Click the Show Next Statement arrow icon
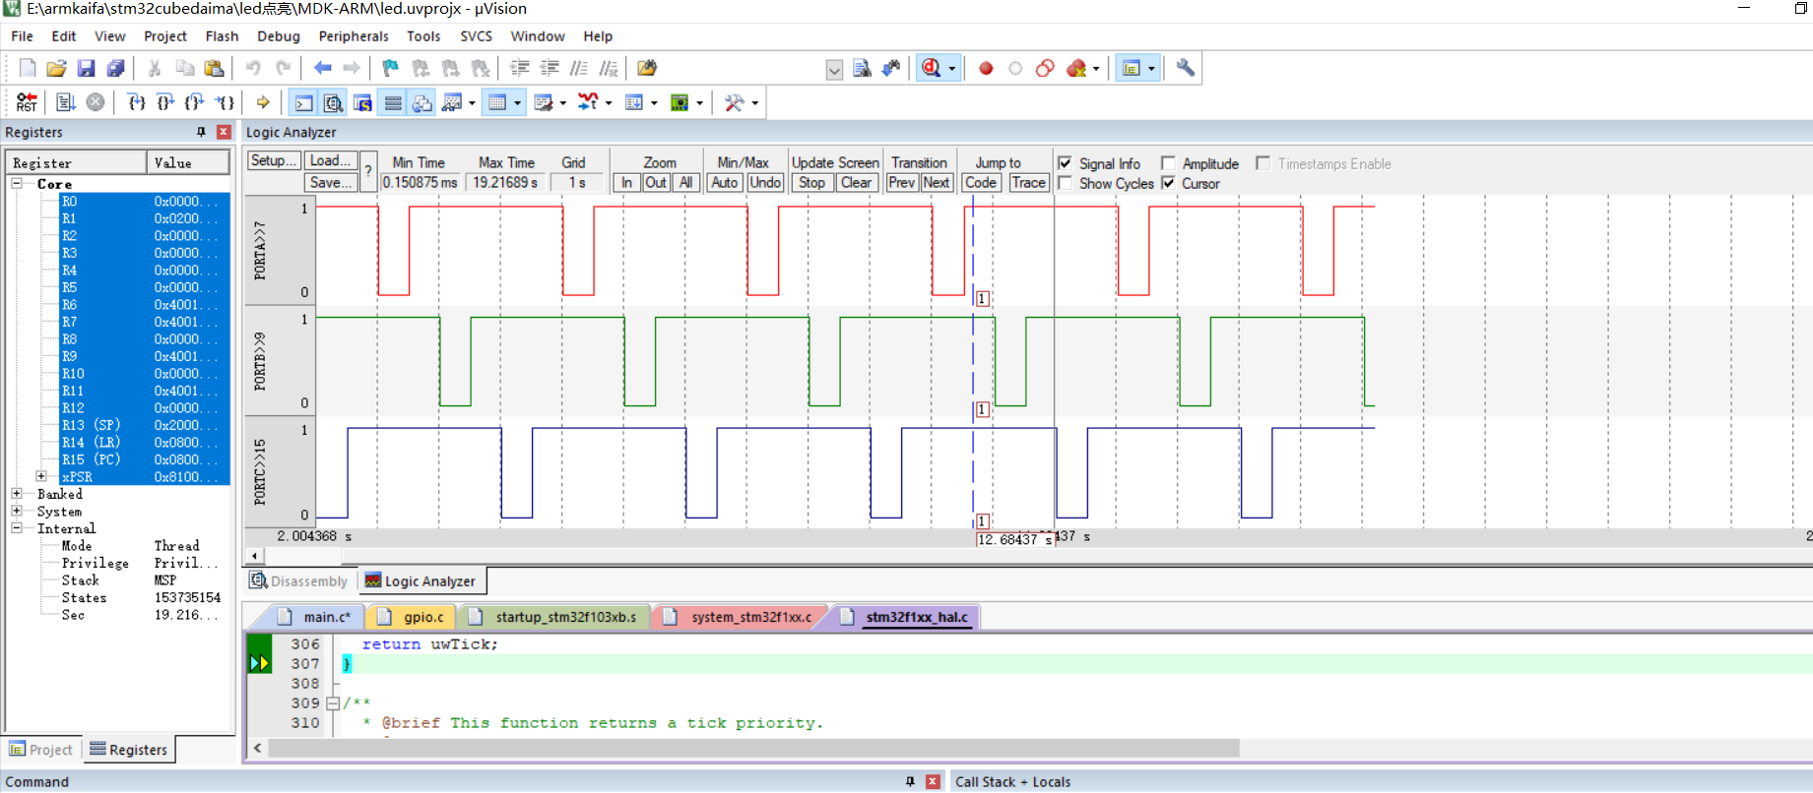This screenshot has width=1813, height=793. pyautogui.click(x=263, y=102)
